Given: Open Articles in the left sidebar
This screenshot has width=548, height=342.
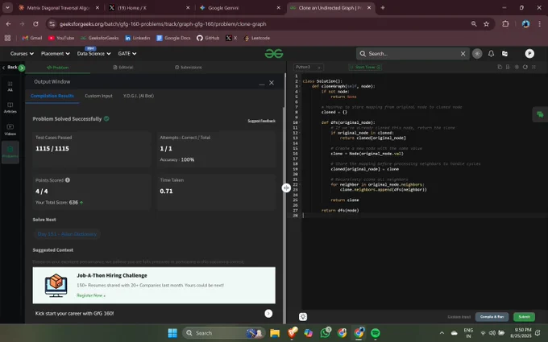Looking at the screenshot, I should [10, 108].
